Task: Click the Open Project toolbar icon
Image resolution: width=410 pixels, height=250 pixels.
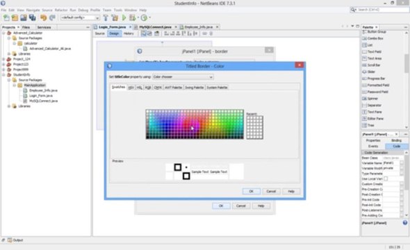Action: coord(24,17)
